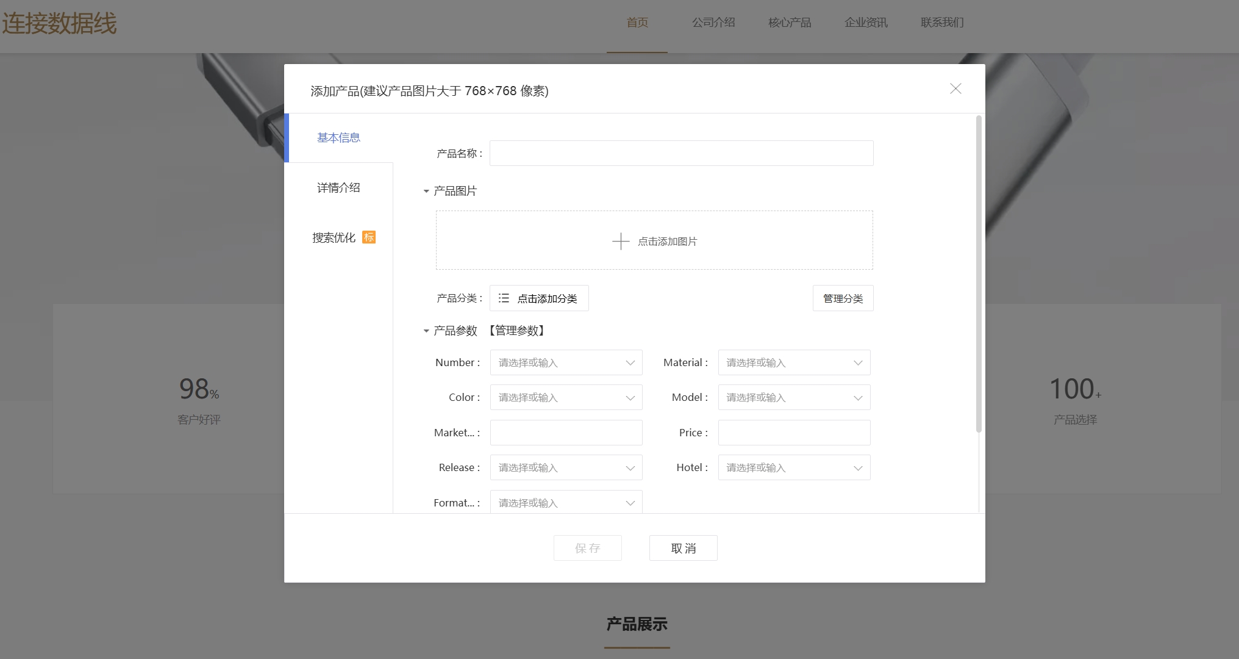Expand the Color combo box
The width and height of the screenshot is (1239, 659).
pyautogui.click(x=630, y=398)
